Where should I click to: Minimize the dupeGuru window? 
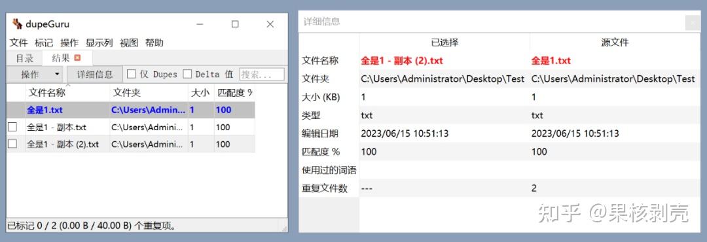coord(200,24)
